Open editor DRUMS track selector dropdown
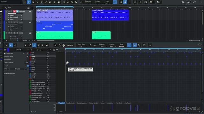 [19, 50]
